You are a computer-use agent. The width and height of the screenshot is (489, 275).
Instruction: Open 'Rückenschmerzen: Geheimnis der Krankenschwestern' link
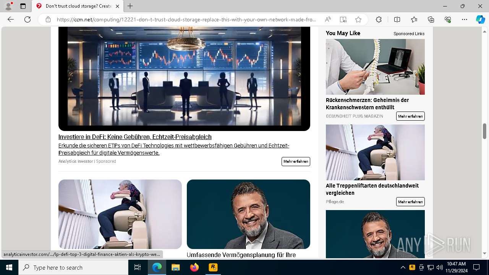pos(367,104)
